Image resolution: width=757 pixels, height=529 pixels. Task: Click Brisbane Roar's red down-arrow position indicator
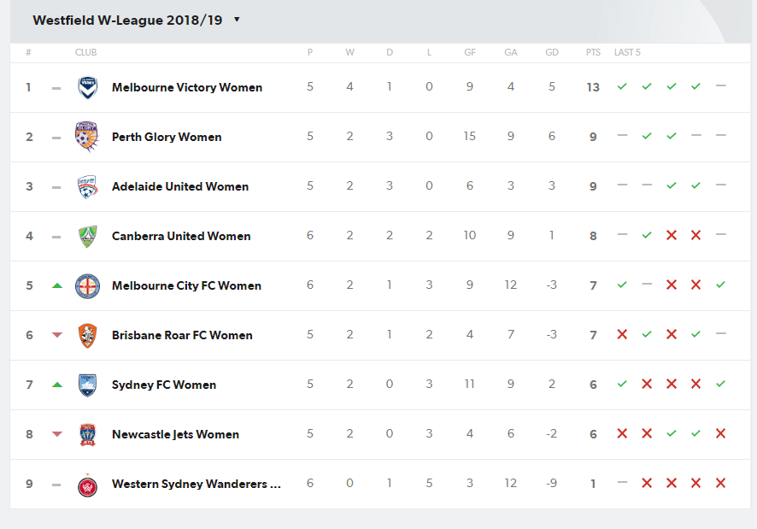point(57,335)
